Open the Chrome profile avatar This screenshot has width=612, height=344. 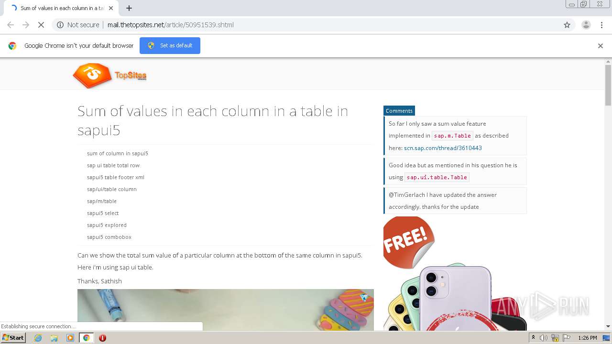tap(586, 25)
